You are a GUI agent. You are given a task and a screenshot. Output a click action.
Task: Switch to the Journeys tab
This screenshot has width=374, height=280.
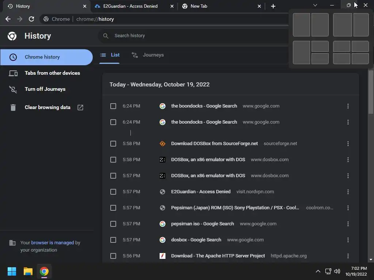point(148,55)
